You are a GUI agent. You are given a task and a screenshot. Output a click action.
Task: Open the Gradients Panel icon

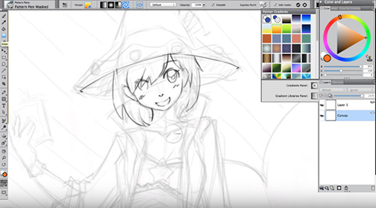coord(314,86)
